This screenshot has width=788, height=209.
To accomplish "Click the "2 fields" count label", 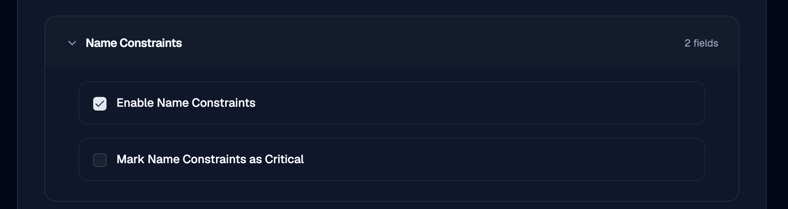I will [x=701, y=43].
